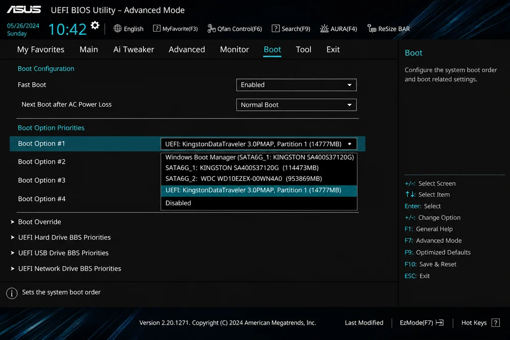
Task: Click the info icon in help bar
Action: [x=12, y=293]
